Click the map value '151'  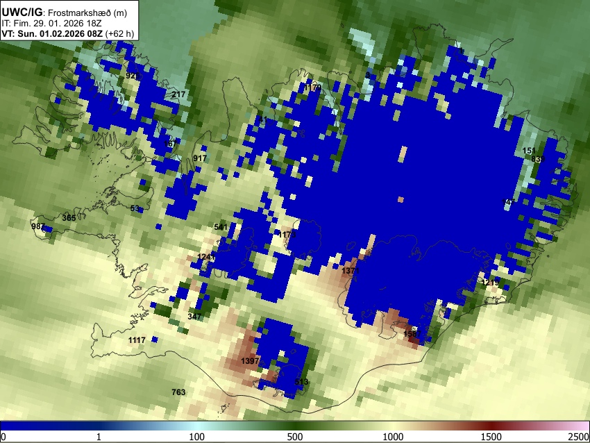(529, 151)
